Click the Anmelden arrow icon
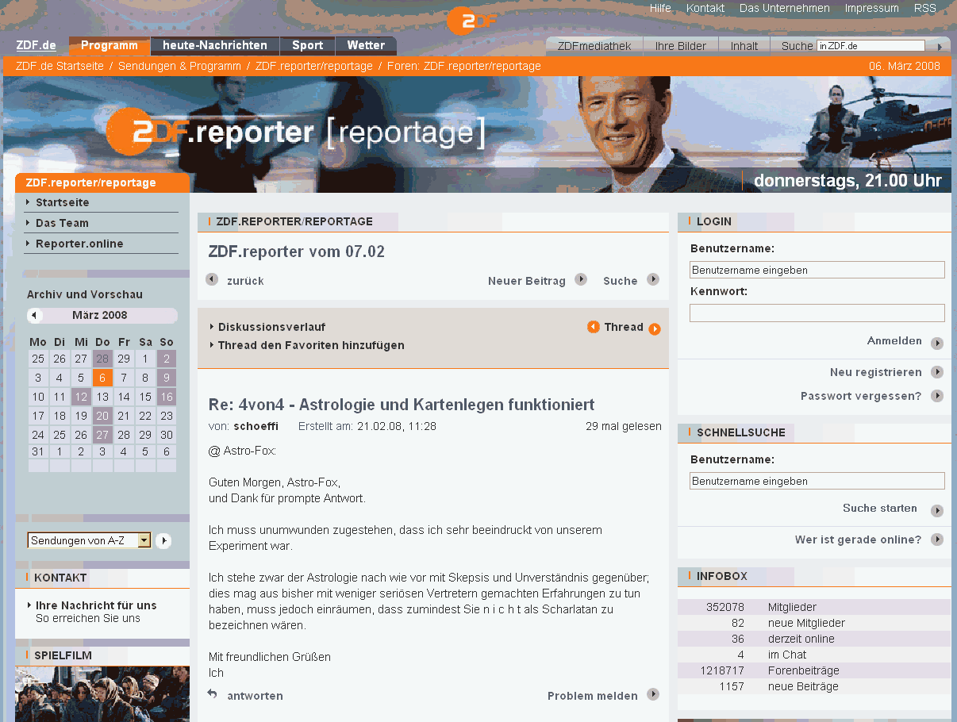The width and height of the screenshot is (957, 722). click(937, 343)
